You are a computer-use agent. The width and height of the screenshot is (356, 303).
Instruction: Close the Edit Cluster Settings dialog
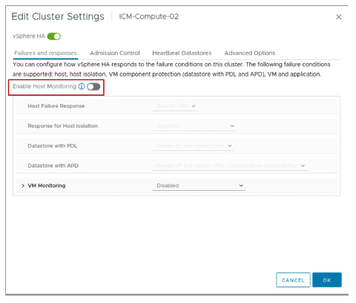(x=339, y=17)
